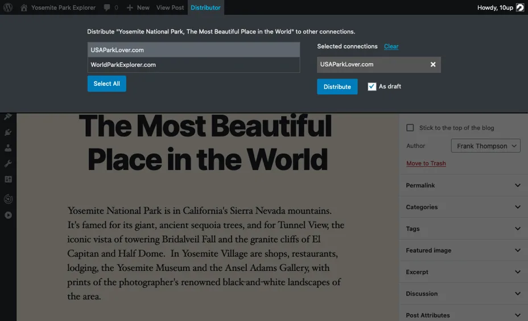Click the WordPress logo icon
Screen dimensions: 528x321
8,7
